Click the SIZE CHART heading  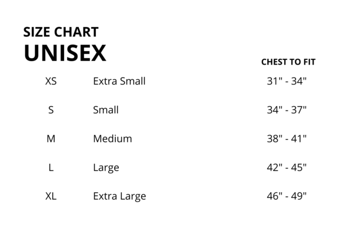(x=61, y=32)
